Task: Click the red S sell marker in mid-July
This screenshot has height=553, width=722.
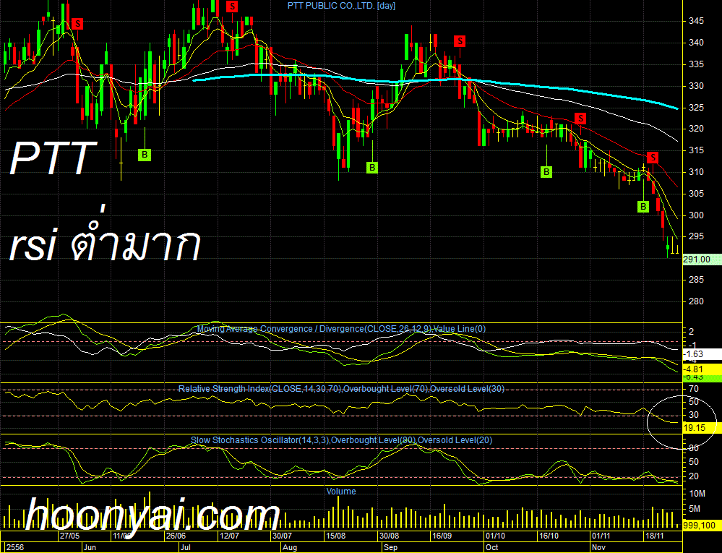Action: point(232,6)
